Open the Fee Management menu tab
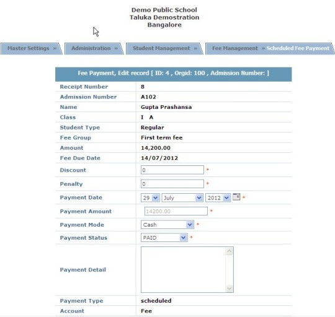The height and width of the screenshot is (317, 335). coord(234,48)
